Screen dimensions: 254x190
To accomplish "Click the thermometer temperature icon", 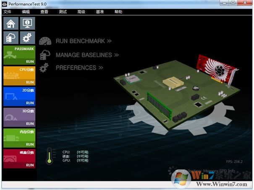I will point(50,156).
